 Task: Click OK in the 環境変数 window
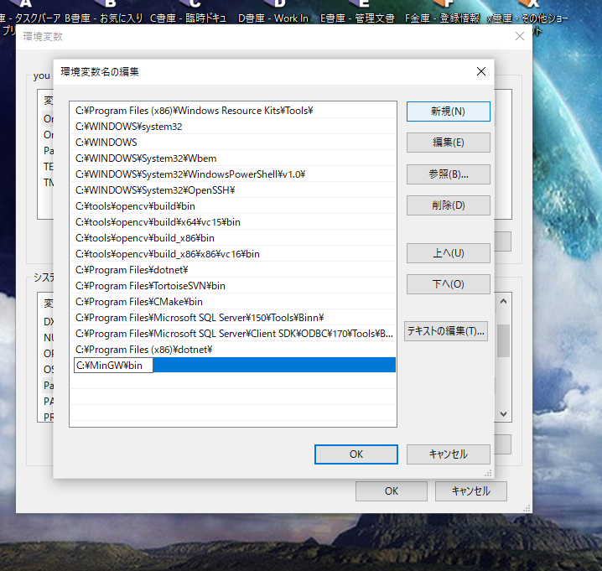click(x=392, y=491)
